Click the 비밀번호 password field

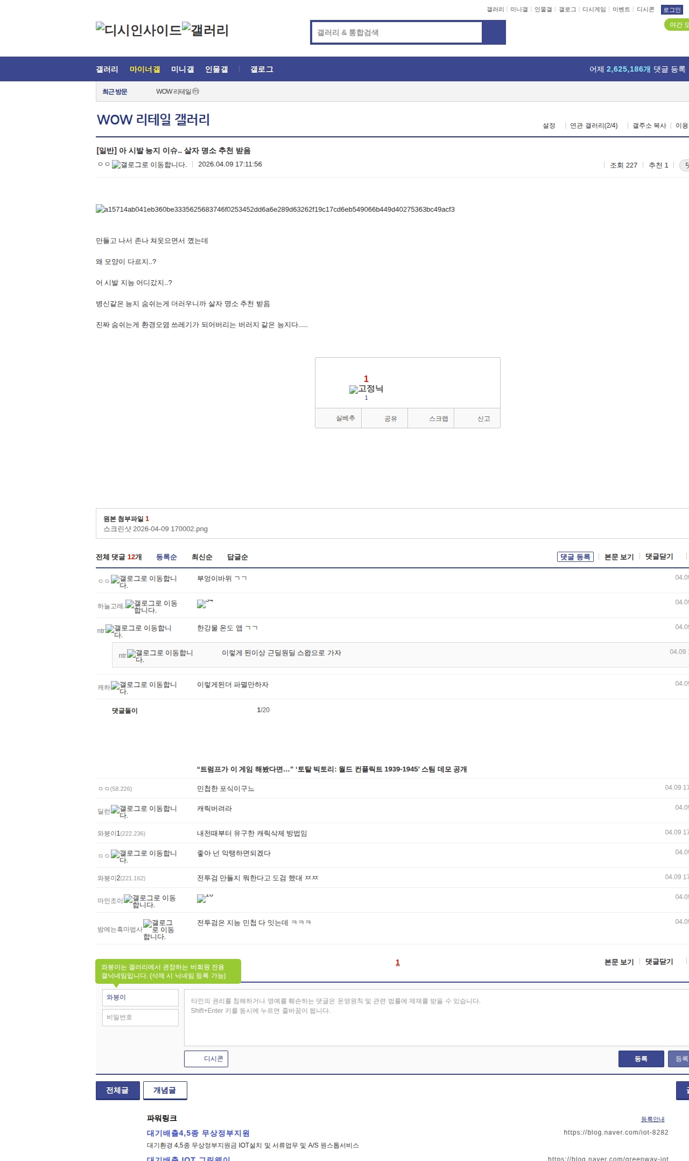click(x=140, y=1018)
